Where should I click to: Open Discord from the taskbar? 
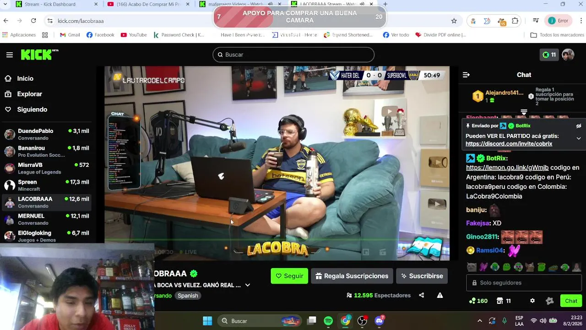(379, 321)
